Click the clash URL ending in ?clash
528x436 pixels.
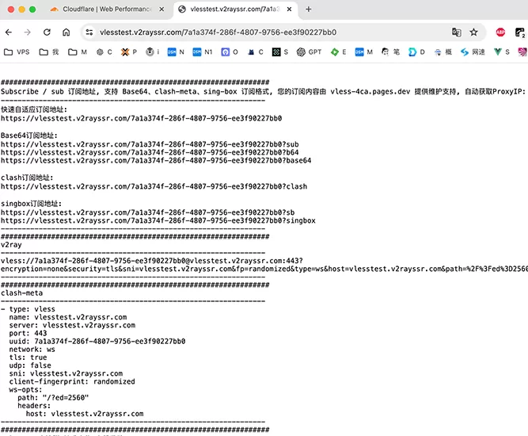[154, 186]
